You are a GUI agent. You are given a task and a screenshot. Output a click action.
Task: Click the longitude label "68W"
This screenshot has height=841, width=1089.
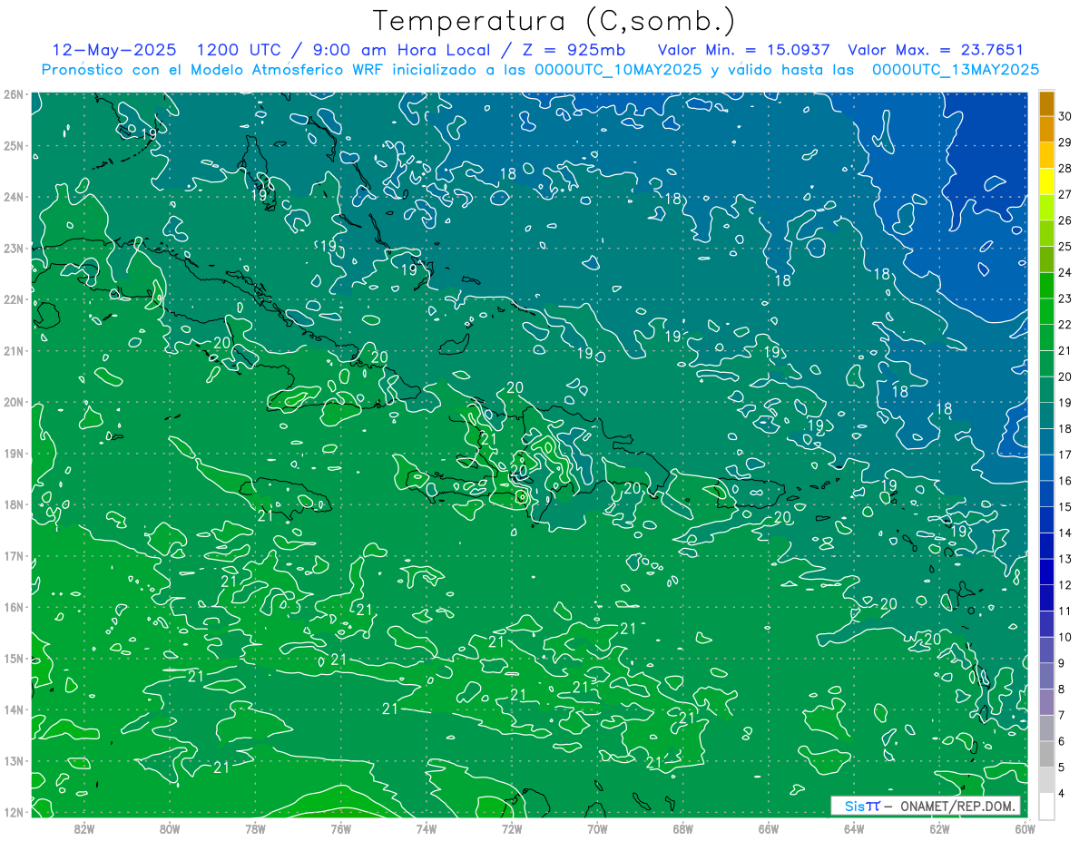click(x=683, y=829)
